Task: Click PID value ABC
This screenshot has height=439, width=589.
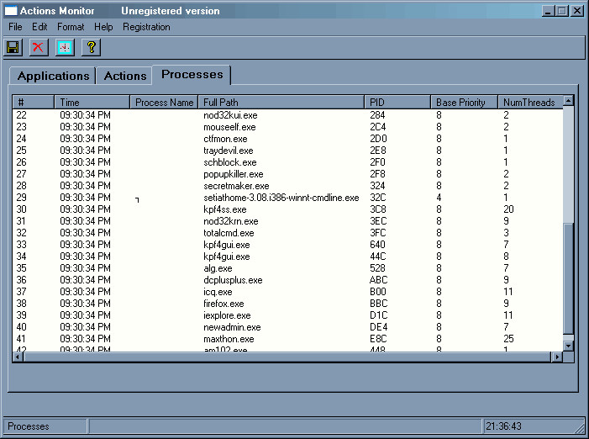Action: [379, 280]
